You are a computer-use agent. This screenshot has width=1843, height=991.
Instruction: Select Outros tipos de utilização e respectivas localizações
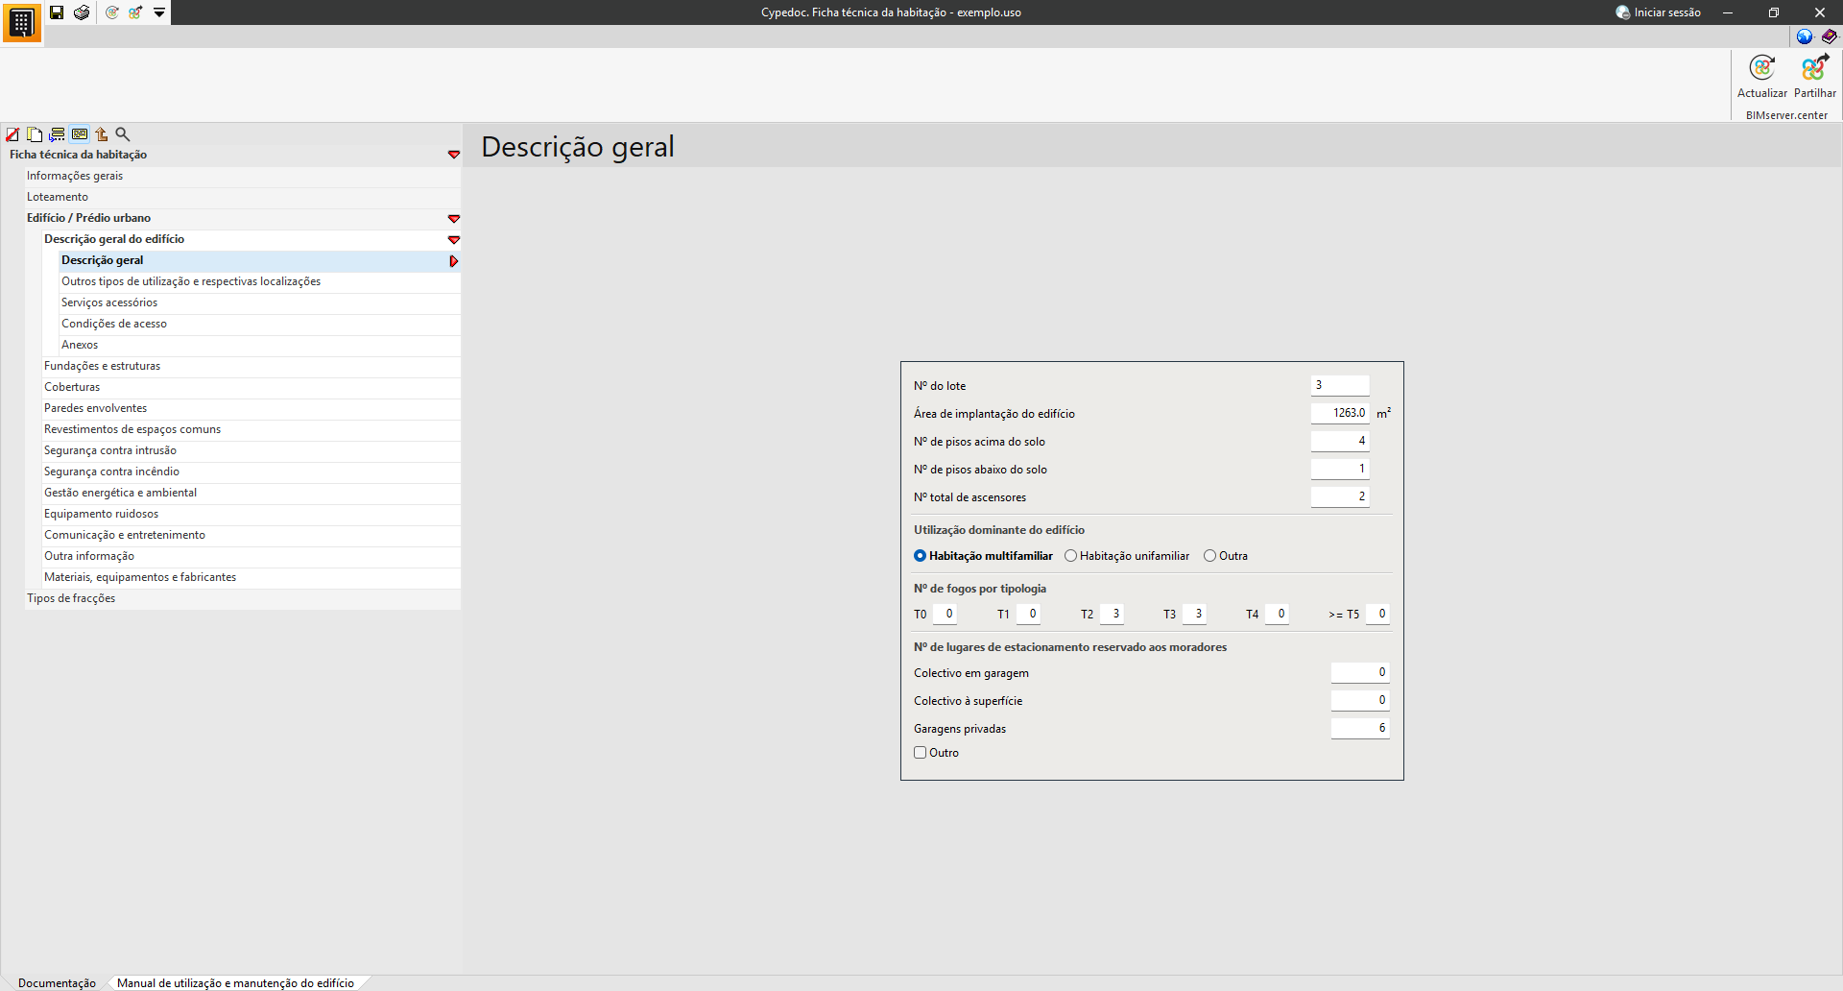(x=260, y=281)
